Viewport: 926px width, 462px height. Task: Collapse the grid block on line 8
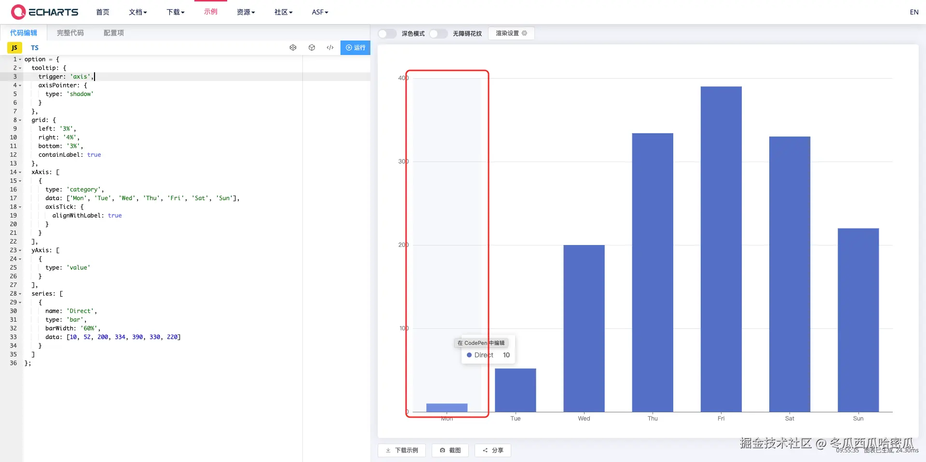(20, 120)
